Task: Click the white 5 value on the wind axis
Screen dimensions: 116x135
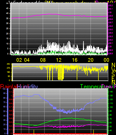Action: click(x=8, y=49)
